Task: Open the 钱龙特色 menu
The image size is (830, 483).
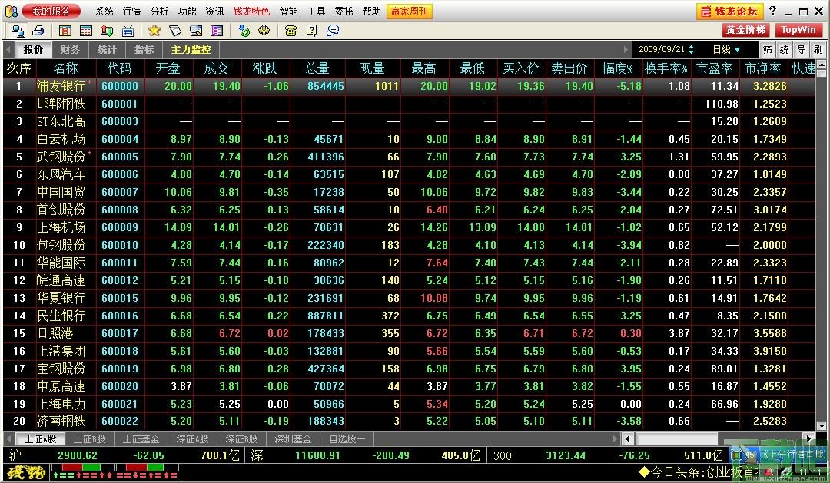Action: [x=251, y=11]
